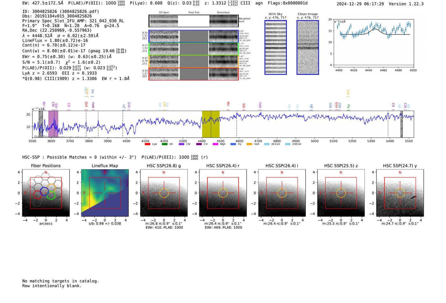Open the HSC SSP(25.5) z image

coord(341,193)
